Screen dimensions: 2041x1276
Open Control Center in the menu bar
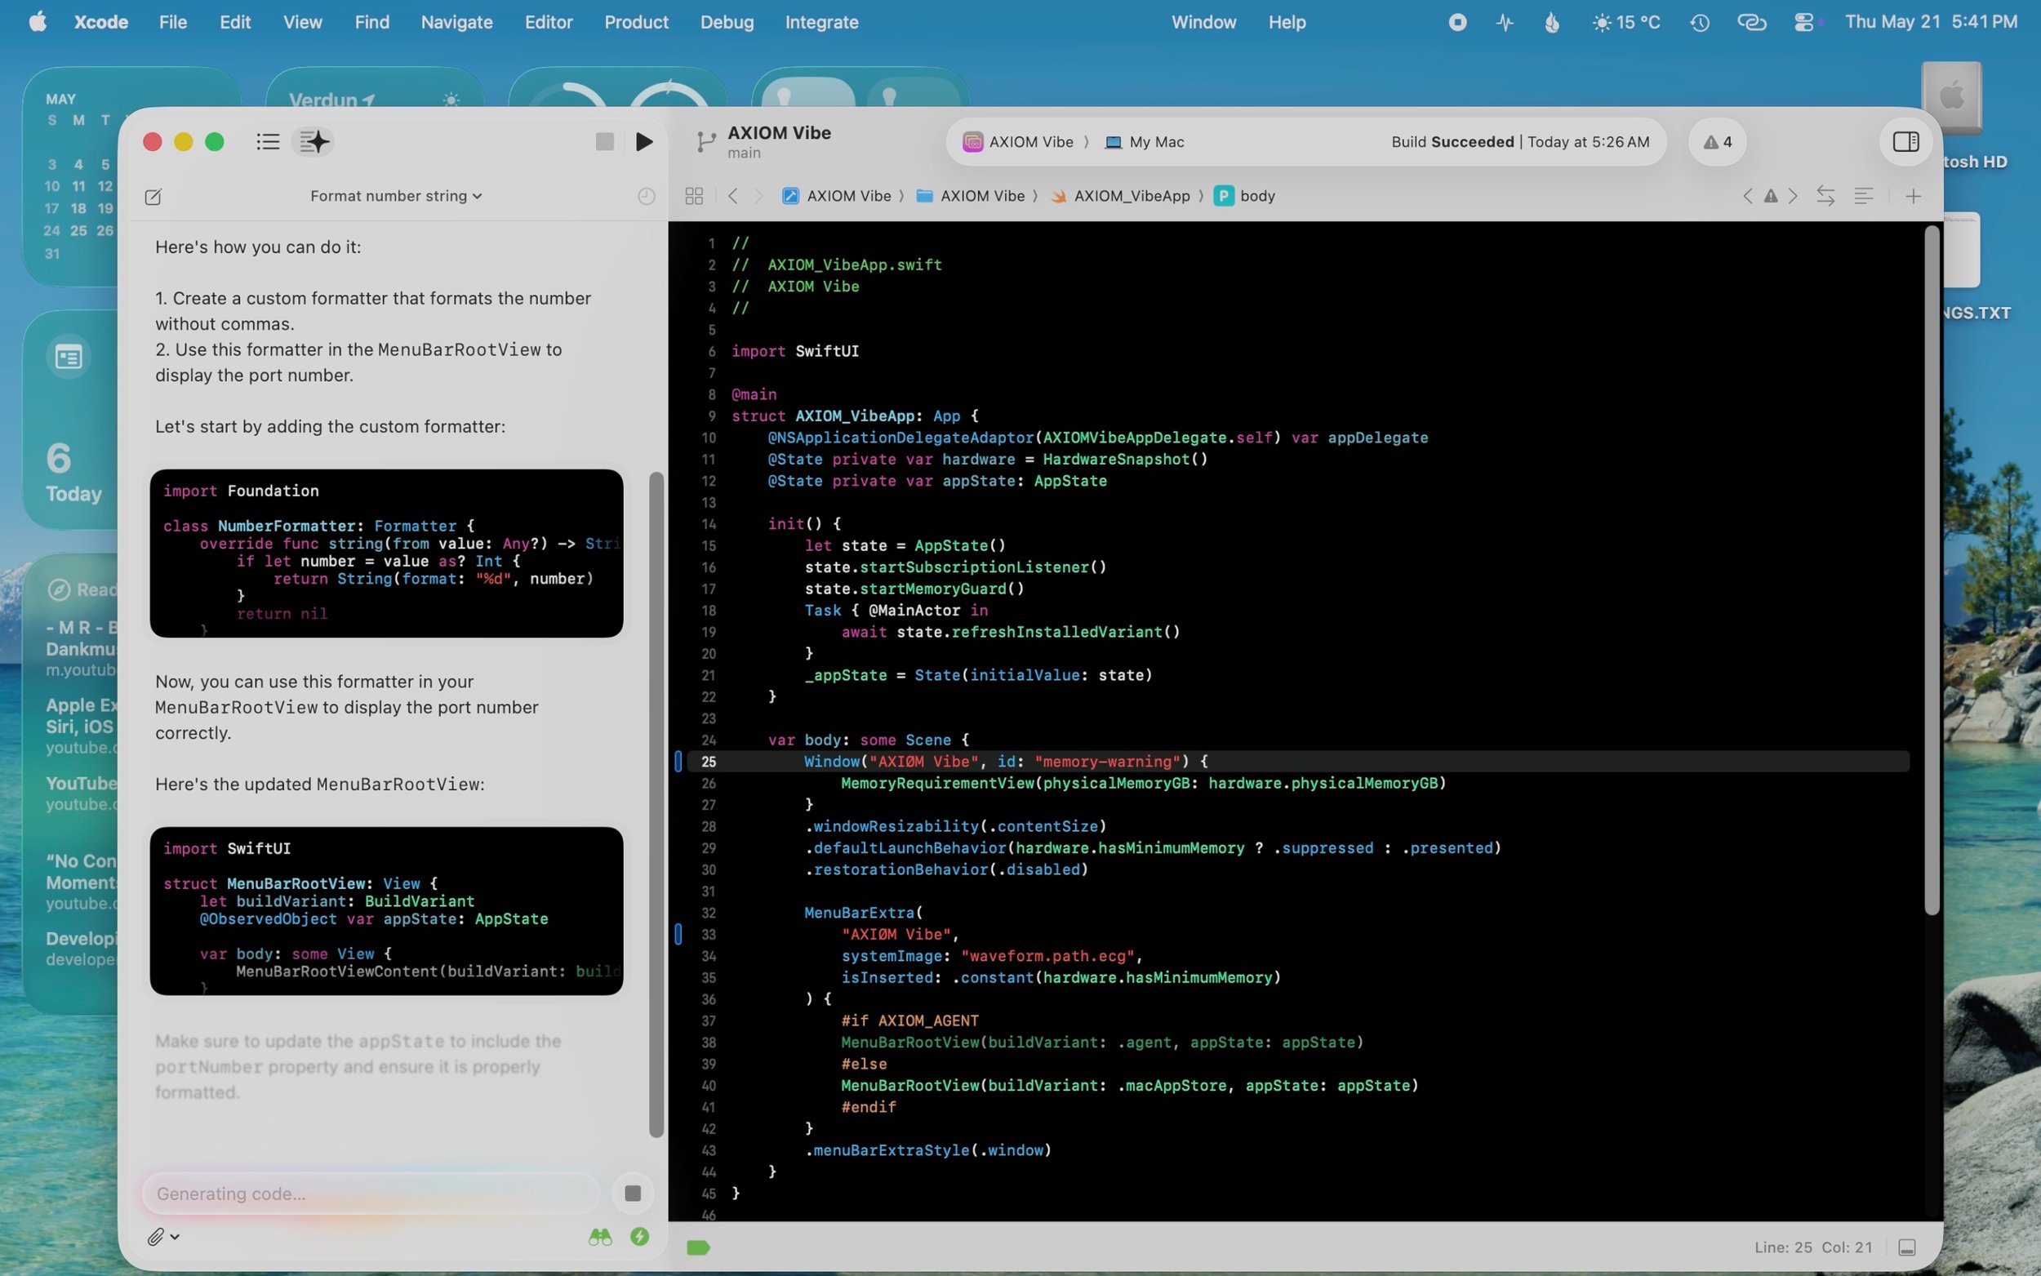pyautogui.click(x=1804, y=23)
